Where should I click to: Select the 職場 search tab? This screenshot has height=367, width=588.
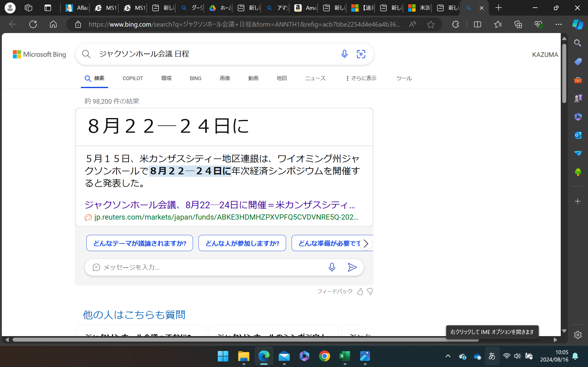(166, 78)
